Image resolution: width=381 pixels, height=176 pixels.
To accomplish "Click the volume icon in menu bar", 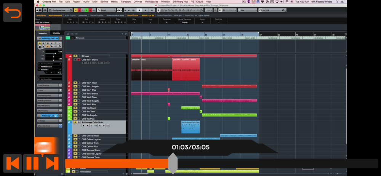I will [281, 2].
